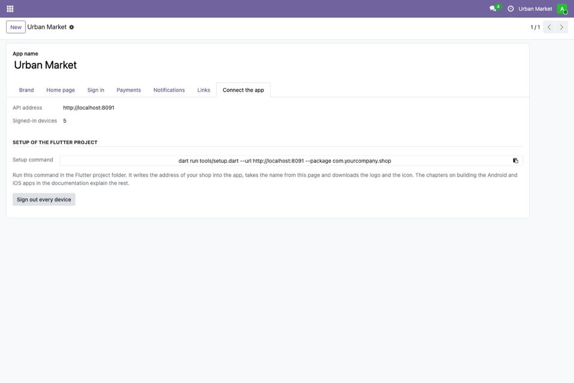Click the Sign out every device button
The image size is (574, 383).
pos(44,200)
